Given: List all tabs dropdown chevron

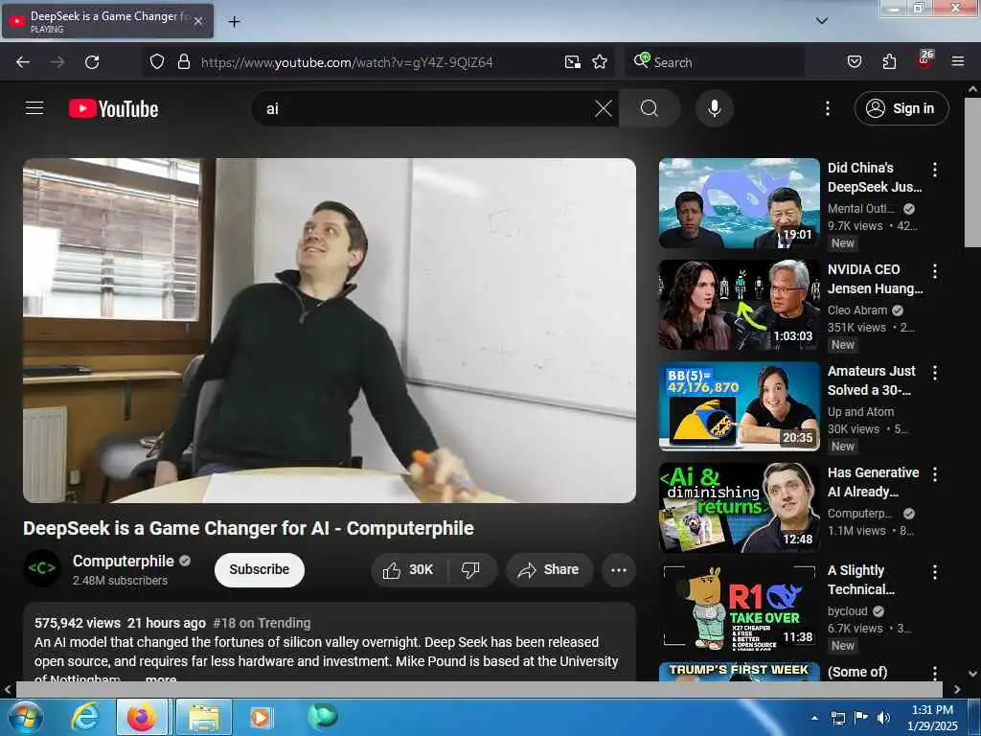Looking at the screenshot, I should tap(821, 21).
